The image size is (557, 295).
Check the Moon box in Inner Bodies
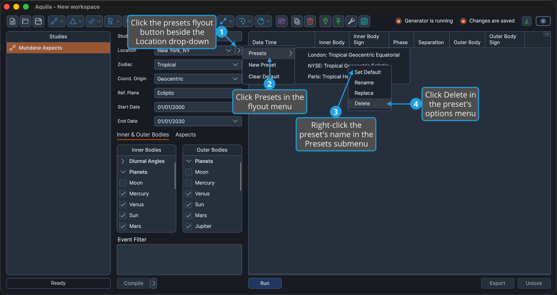tap(123, 183)
